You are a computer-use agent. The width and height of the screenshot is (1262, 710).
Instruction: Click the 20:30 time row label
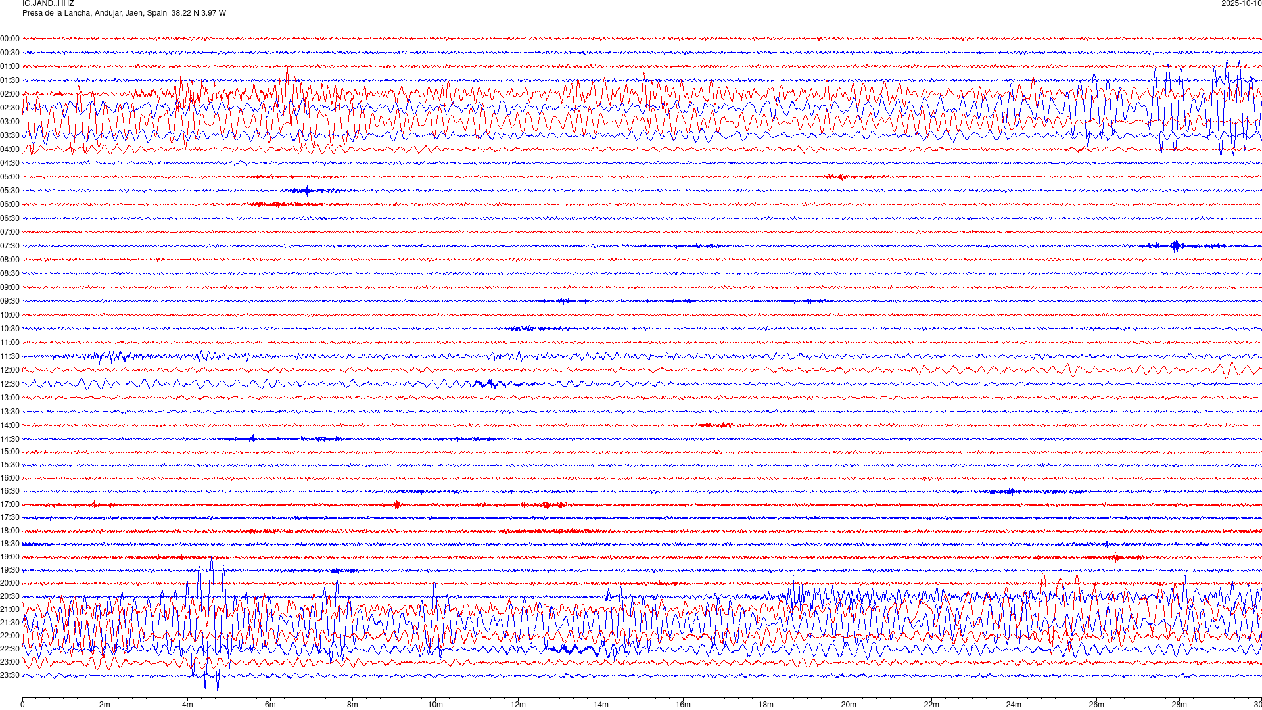pos(10,596)
